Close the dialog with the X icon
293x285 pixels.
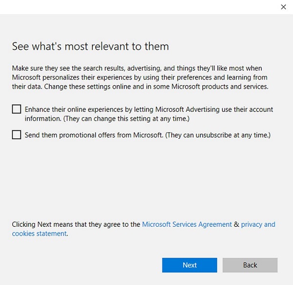pyautogui.click(x=283, y=7)
